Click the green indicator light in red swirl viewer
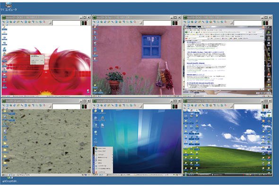The image size is (279, 187). (x=83, y=23)
